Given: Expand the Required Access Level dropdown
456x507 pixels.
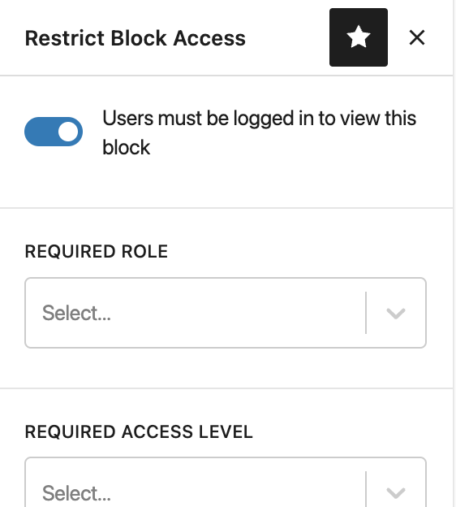Looking at the screenshot, I should click(226, 482).
